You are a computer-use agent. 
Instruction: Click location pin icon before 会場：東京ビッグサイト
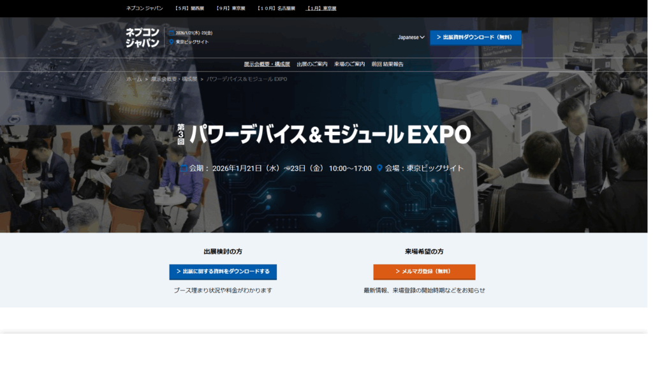click(x=381, y=168)
